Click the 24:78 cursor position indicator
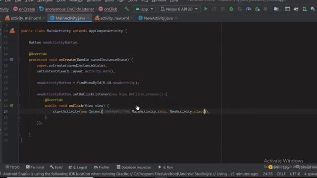This screenshot has height=178, width=317. click(x=267, y=174)
